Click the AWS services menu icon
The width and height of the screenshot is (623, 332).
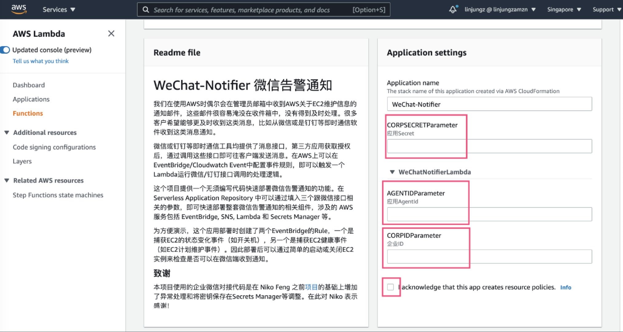[59, 9]
